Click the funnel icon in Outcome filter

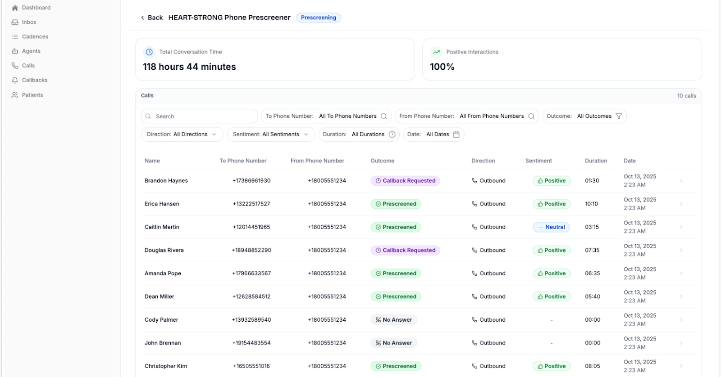(x=619, y=116)
